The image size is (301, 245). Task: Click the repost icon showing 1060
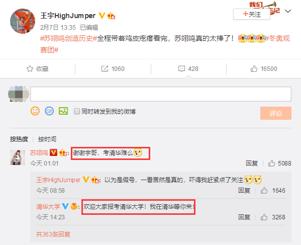pos(105,68)
